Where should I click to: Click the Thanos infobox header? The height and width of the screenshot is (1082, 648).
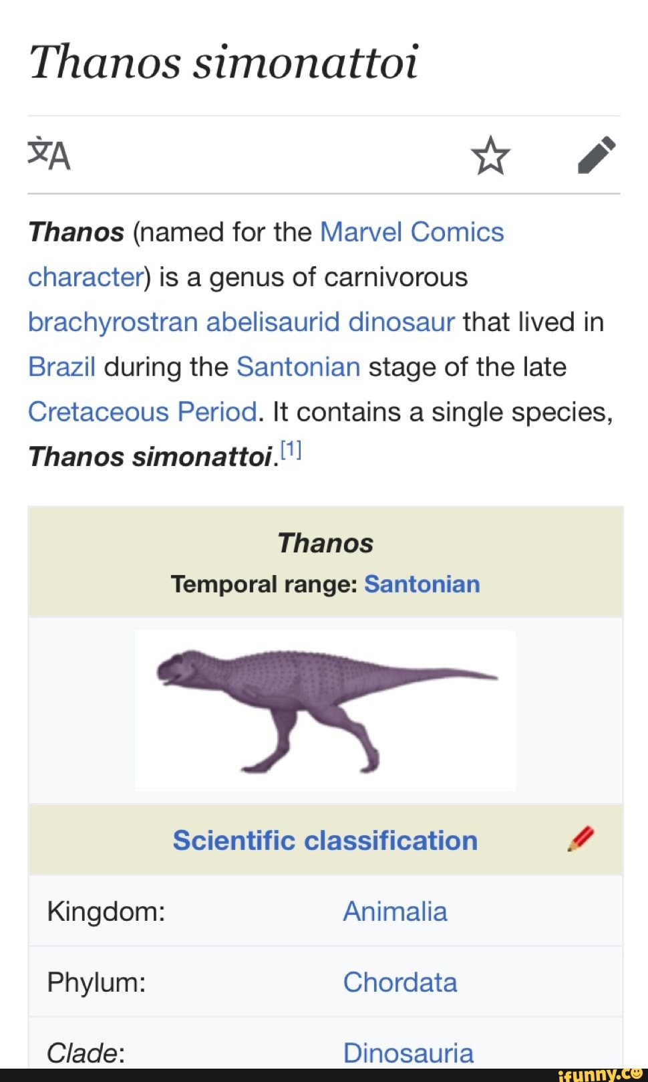(x=325, y=543)
